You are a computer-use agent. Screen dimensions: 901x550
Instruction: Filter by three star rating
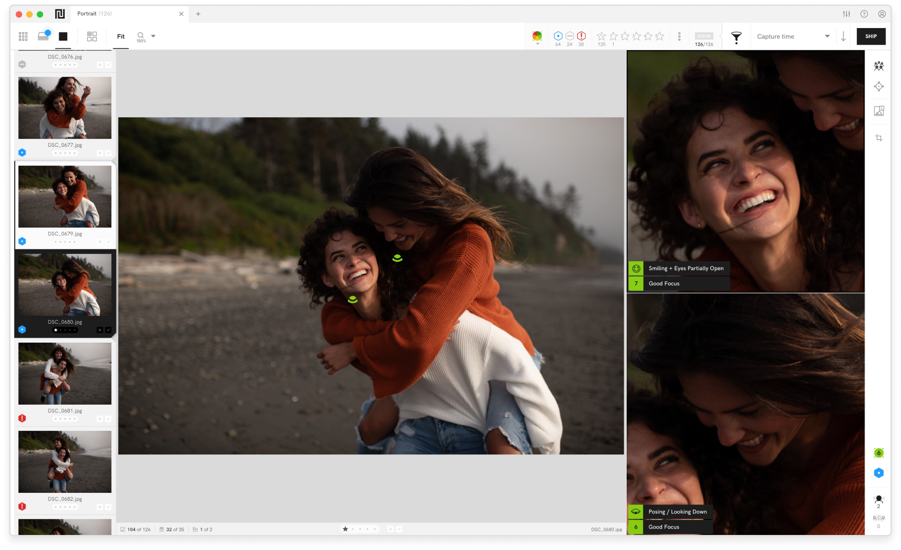(636, 36)
